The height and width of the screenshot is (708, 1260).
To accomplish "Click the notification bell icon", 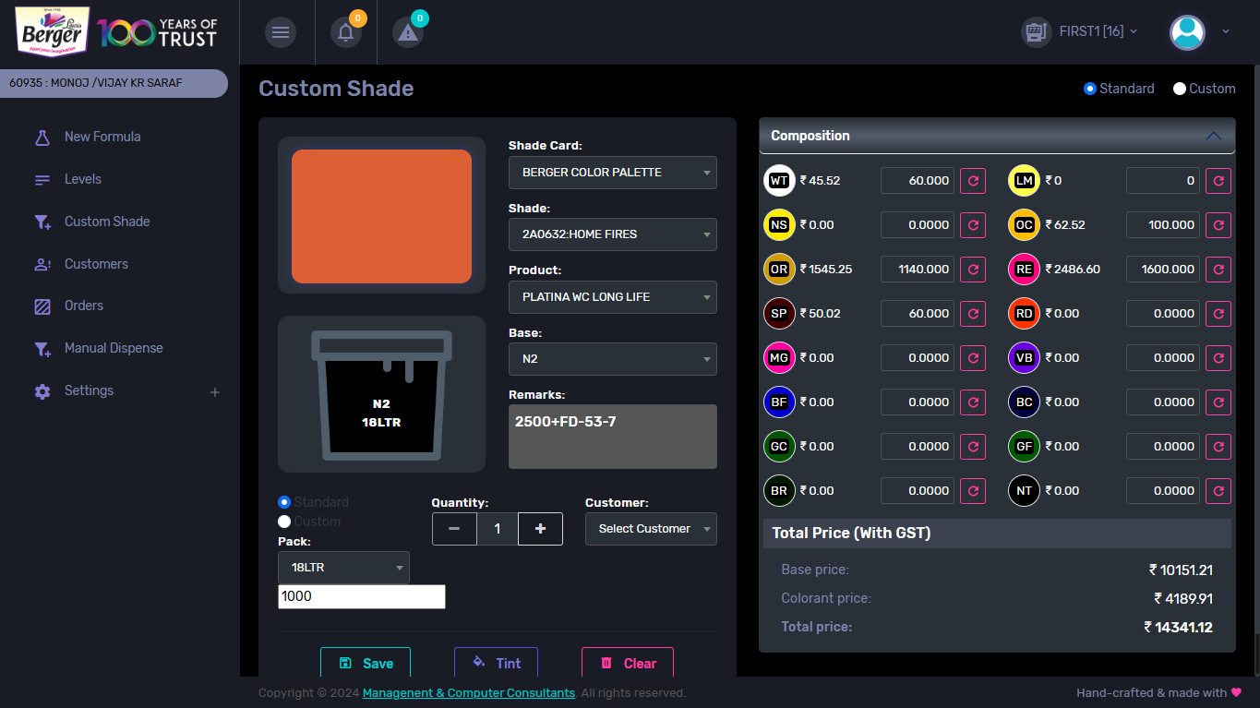I will (345, 33).
